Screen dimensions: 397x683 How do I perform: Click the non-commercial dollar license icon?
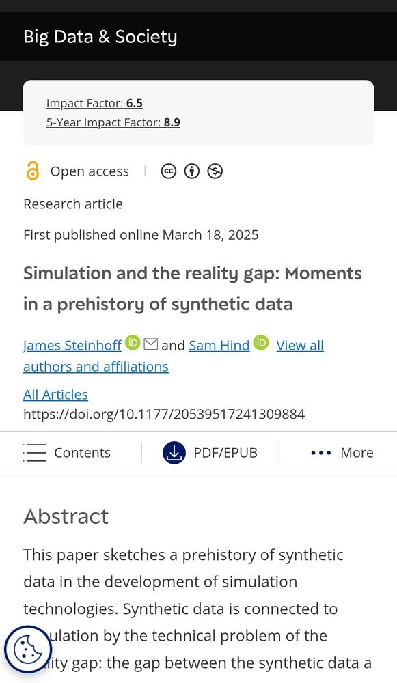pos(215,171)
